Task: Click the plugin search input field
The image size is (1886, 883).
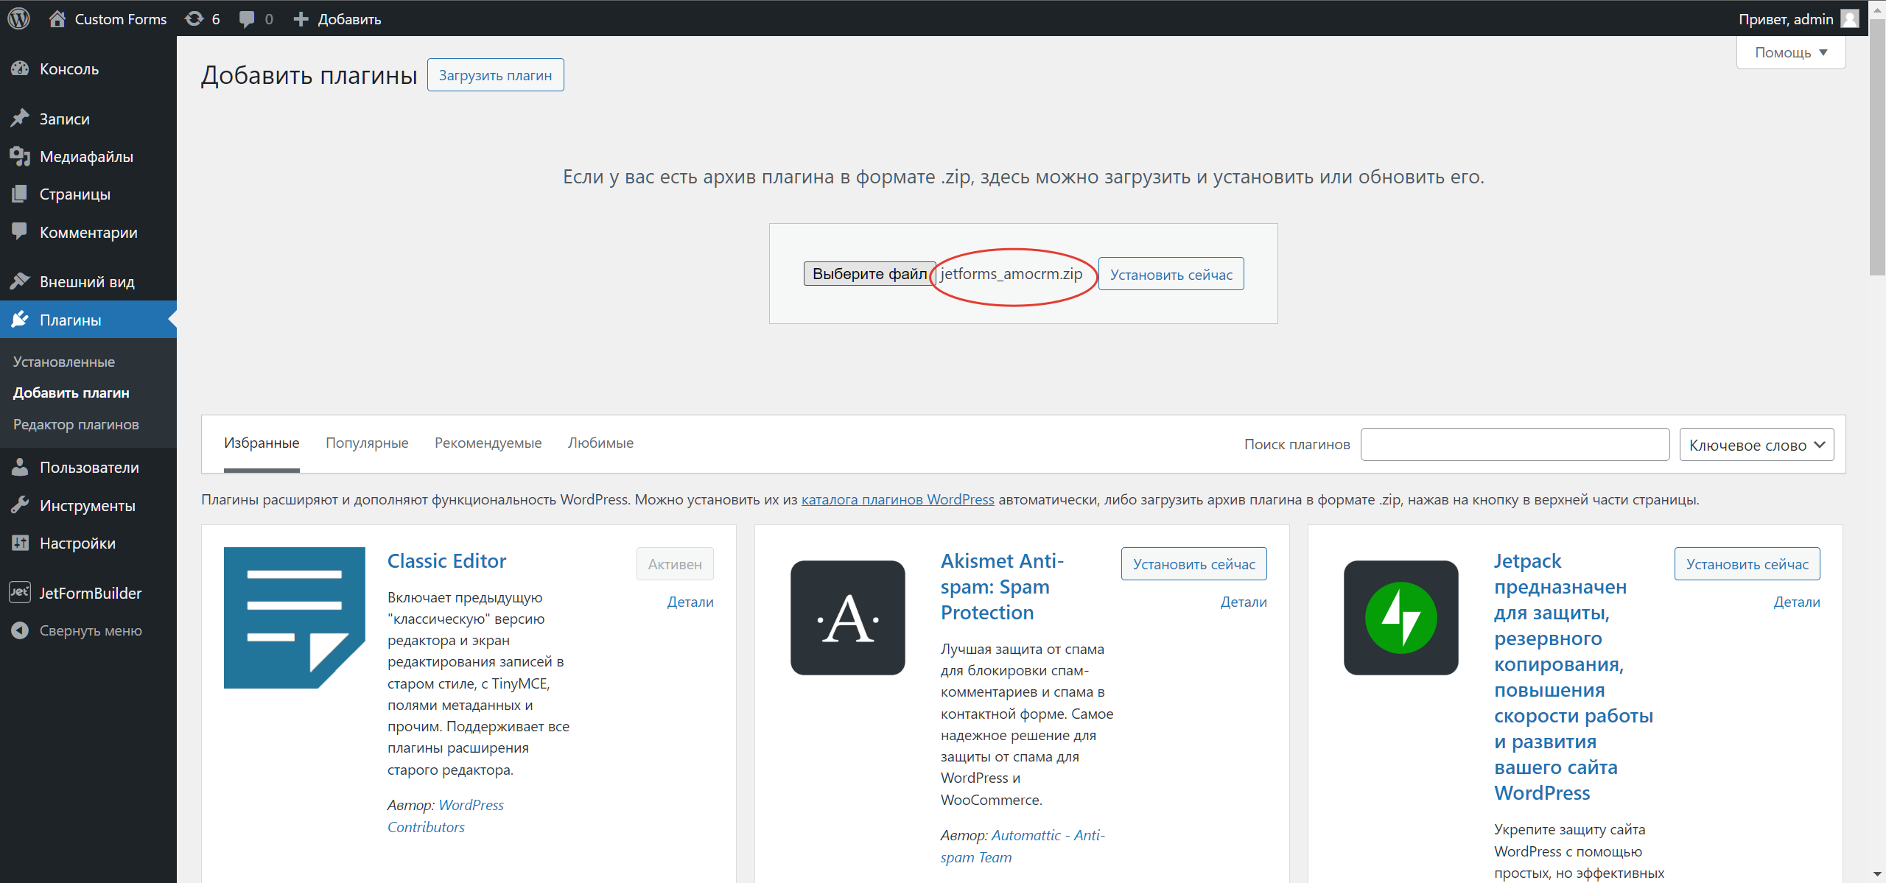Action: [1515, 444]
